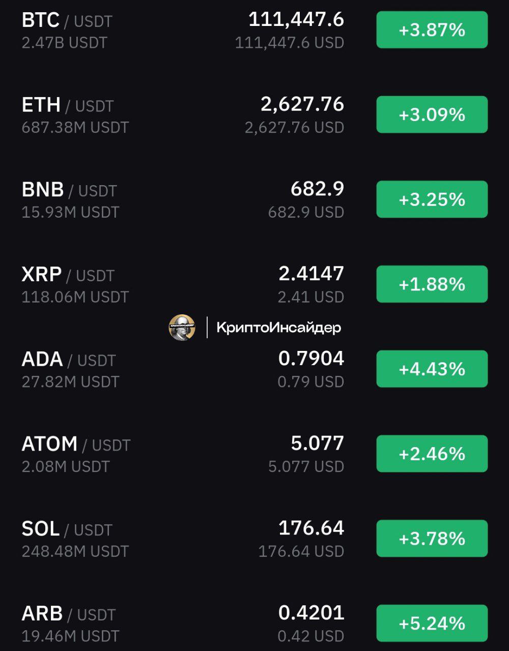Open the SOL / USDT market
This screenshot has width=509, height=651.
[67, 529]
